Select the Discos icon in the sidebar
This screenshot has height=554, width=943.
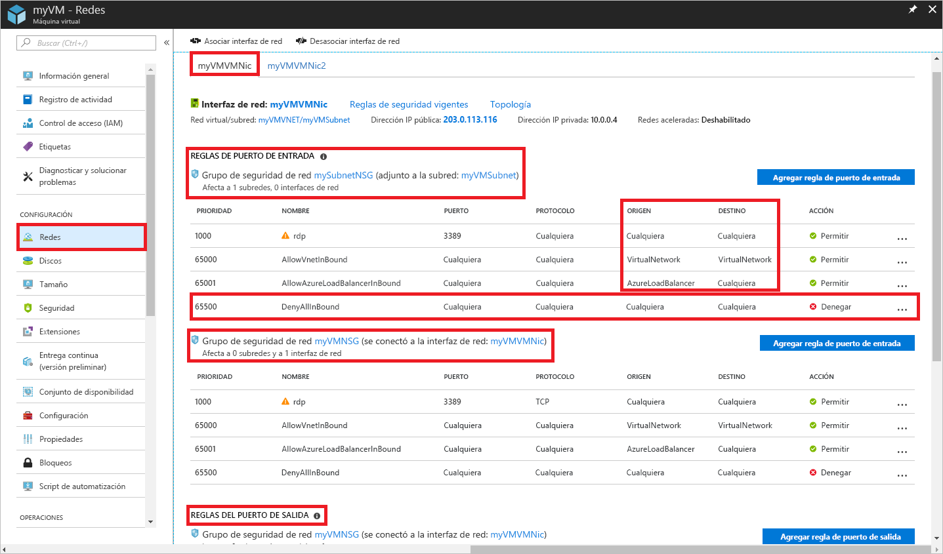point(28,260)
